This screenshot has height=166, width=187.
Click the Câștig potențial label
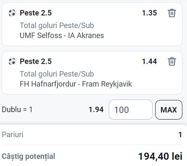coord(28,156)
